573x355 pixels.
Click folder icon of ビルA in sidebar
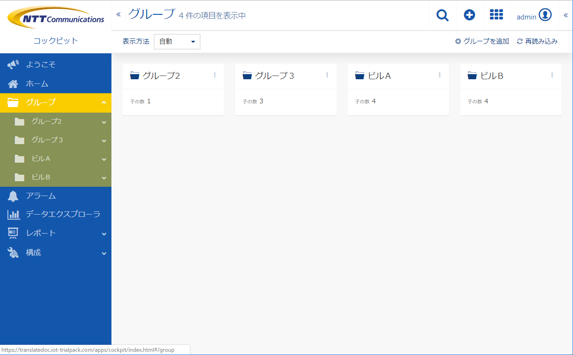tap(20, 158)
